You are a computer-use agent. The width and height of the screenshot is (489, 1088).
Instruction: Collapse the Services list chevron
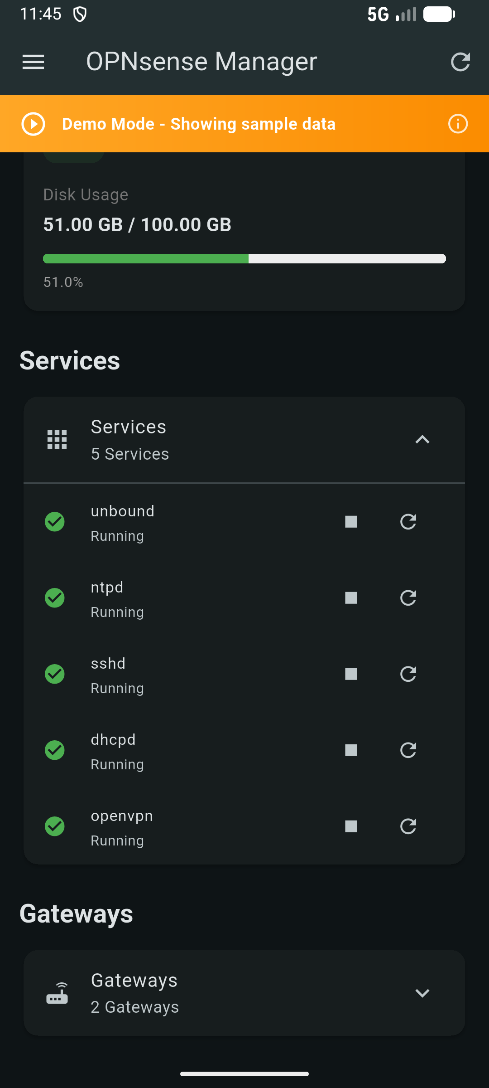422,440
